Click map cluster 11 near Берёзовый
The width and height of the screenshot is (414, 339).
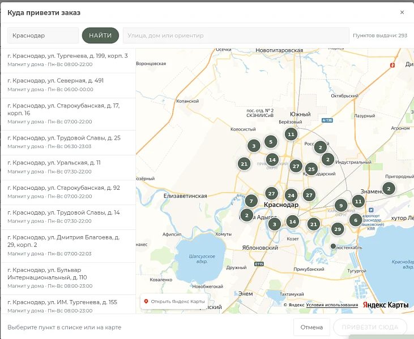[291, 134]
